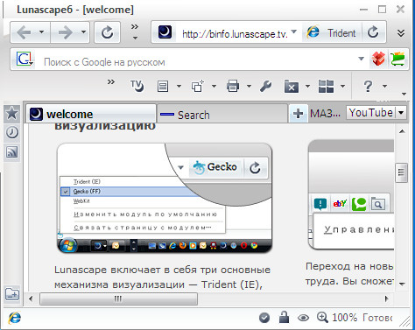Open the TV moon toolbar icon

[x=137, y=86]
